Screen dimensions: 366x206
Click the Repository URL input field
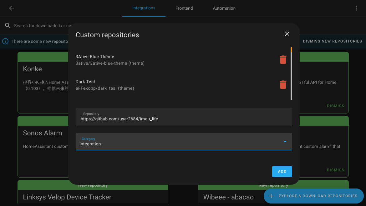(x=184, y=119)
